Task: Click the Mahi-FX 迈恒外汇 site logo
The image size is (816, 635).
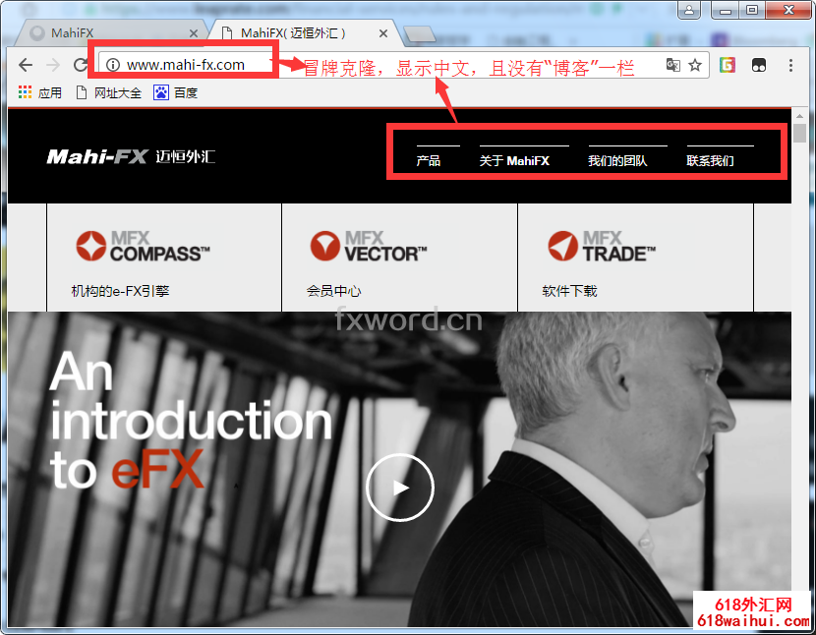Action: [x=131, y=156]
